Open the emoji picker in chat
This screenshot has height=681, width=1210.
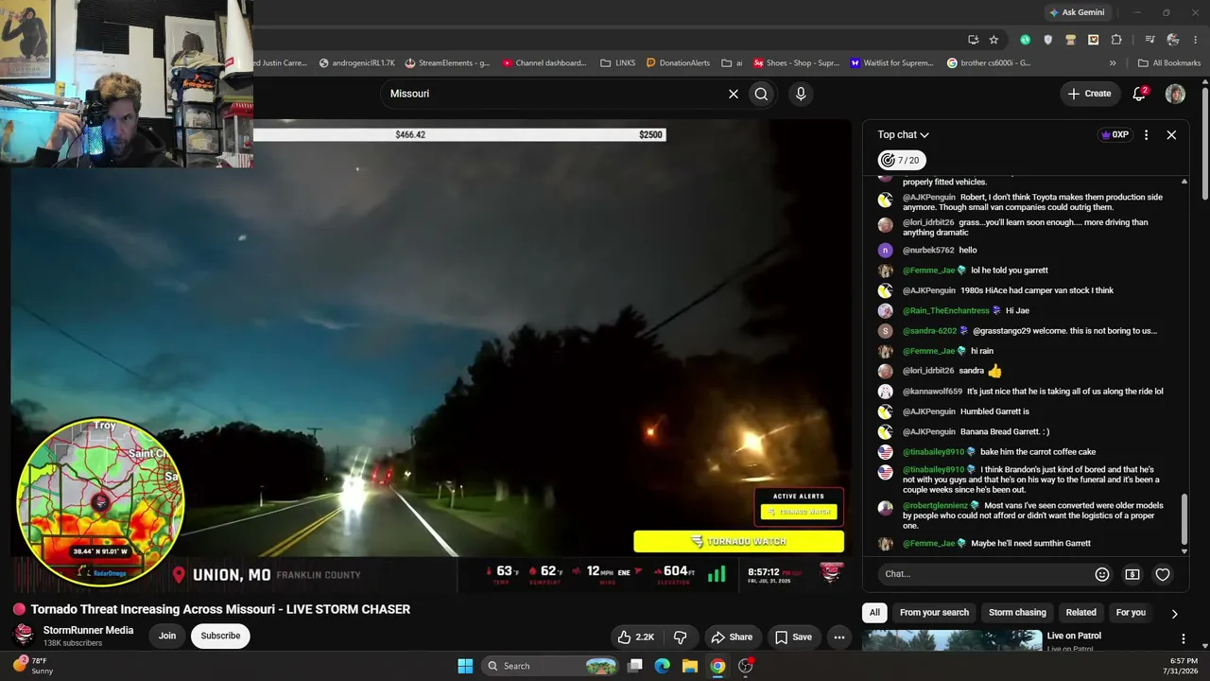click(x=1101, y=574)
